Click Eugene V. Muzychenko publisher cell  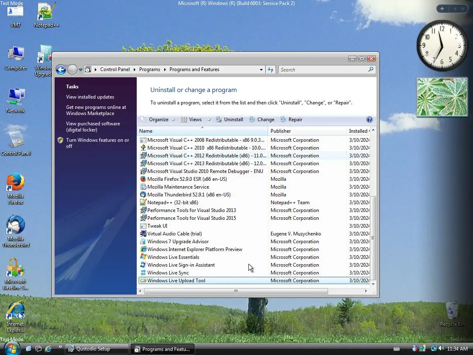[296, 234]
